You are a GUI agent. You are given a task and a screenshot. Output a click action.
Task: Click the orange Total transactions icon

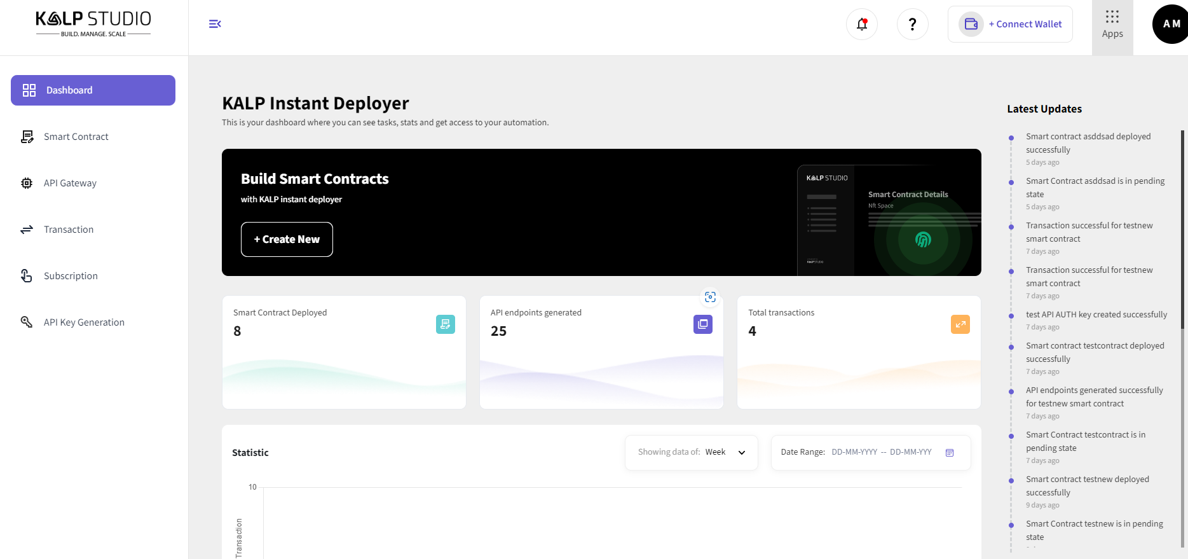960,324
